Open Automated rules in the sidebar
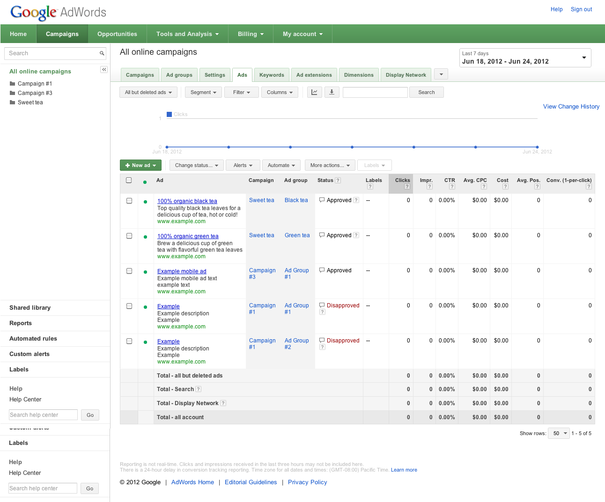605x502 pixels. tap(33, 339)
